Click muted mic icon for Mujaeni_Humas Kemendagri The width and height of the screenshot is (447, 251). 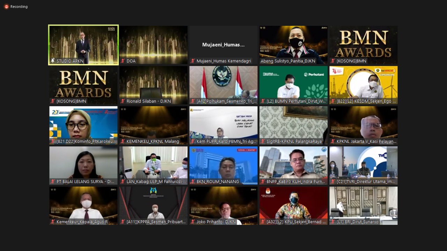tap(193, 61)
